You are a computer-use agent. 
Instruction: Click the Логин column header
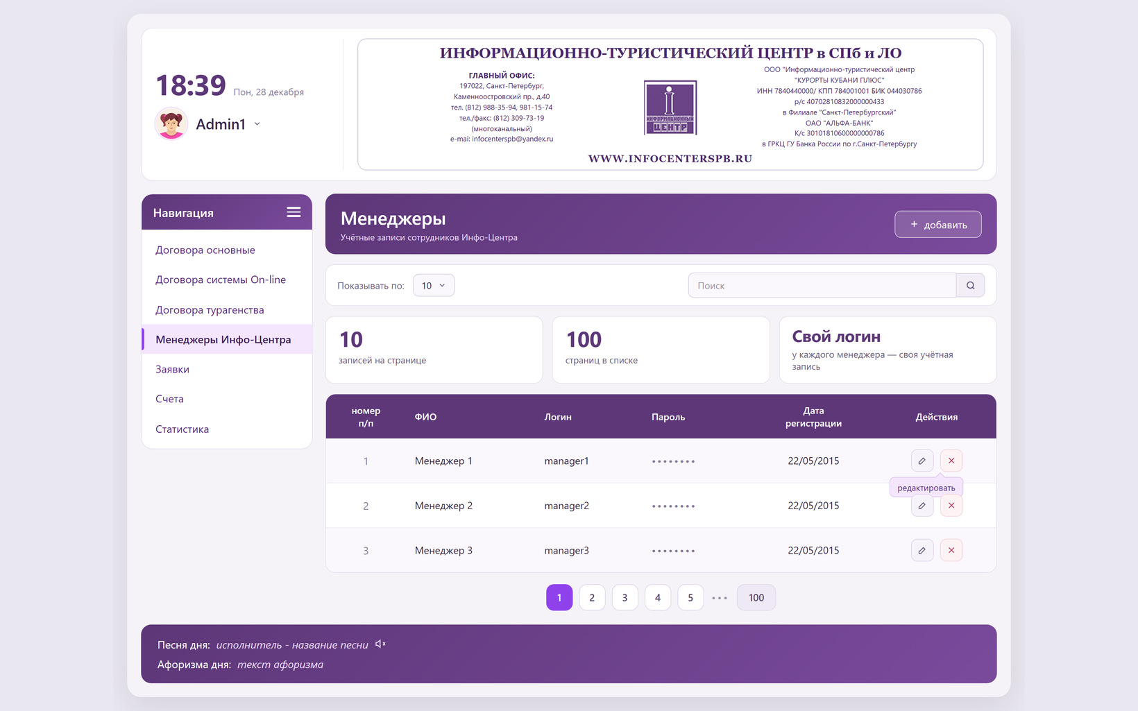558,417
